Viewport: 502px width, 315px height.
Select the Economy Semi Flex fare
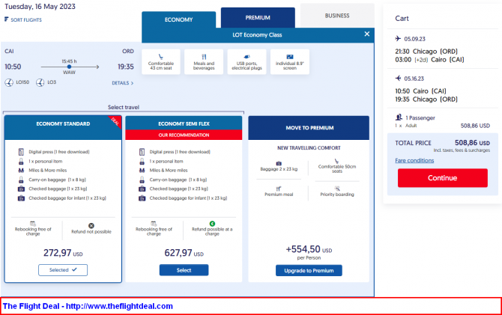(x=184, y=270)
